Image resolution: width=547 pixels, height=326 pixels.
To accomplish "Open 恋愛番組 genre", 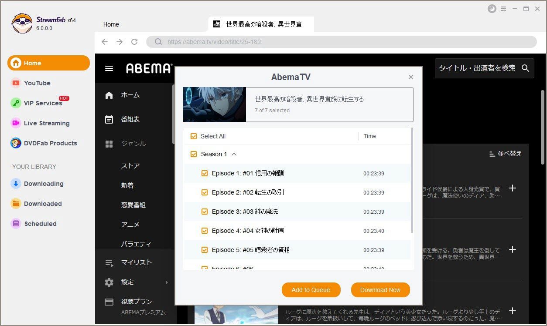I will pyautogui.click(x=133, y=205).
